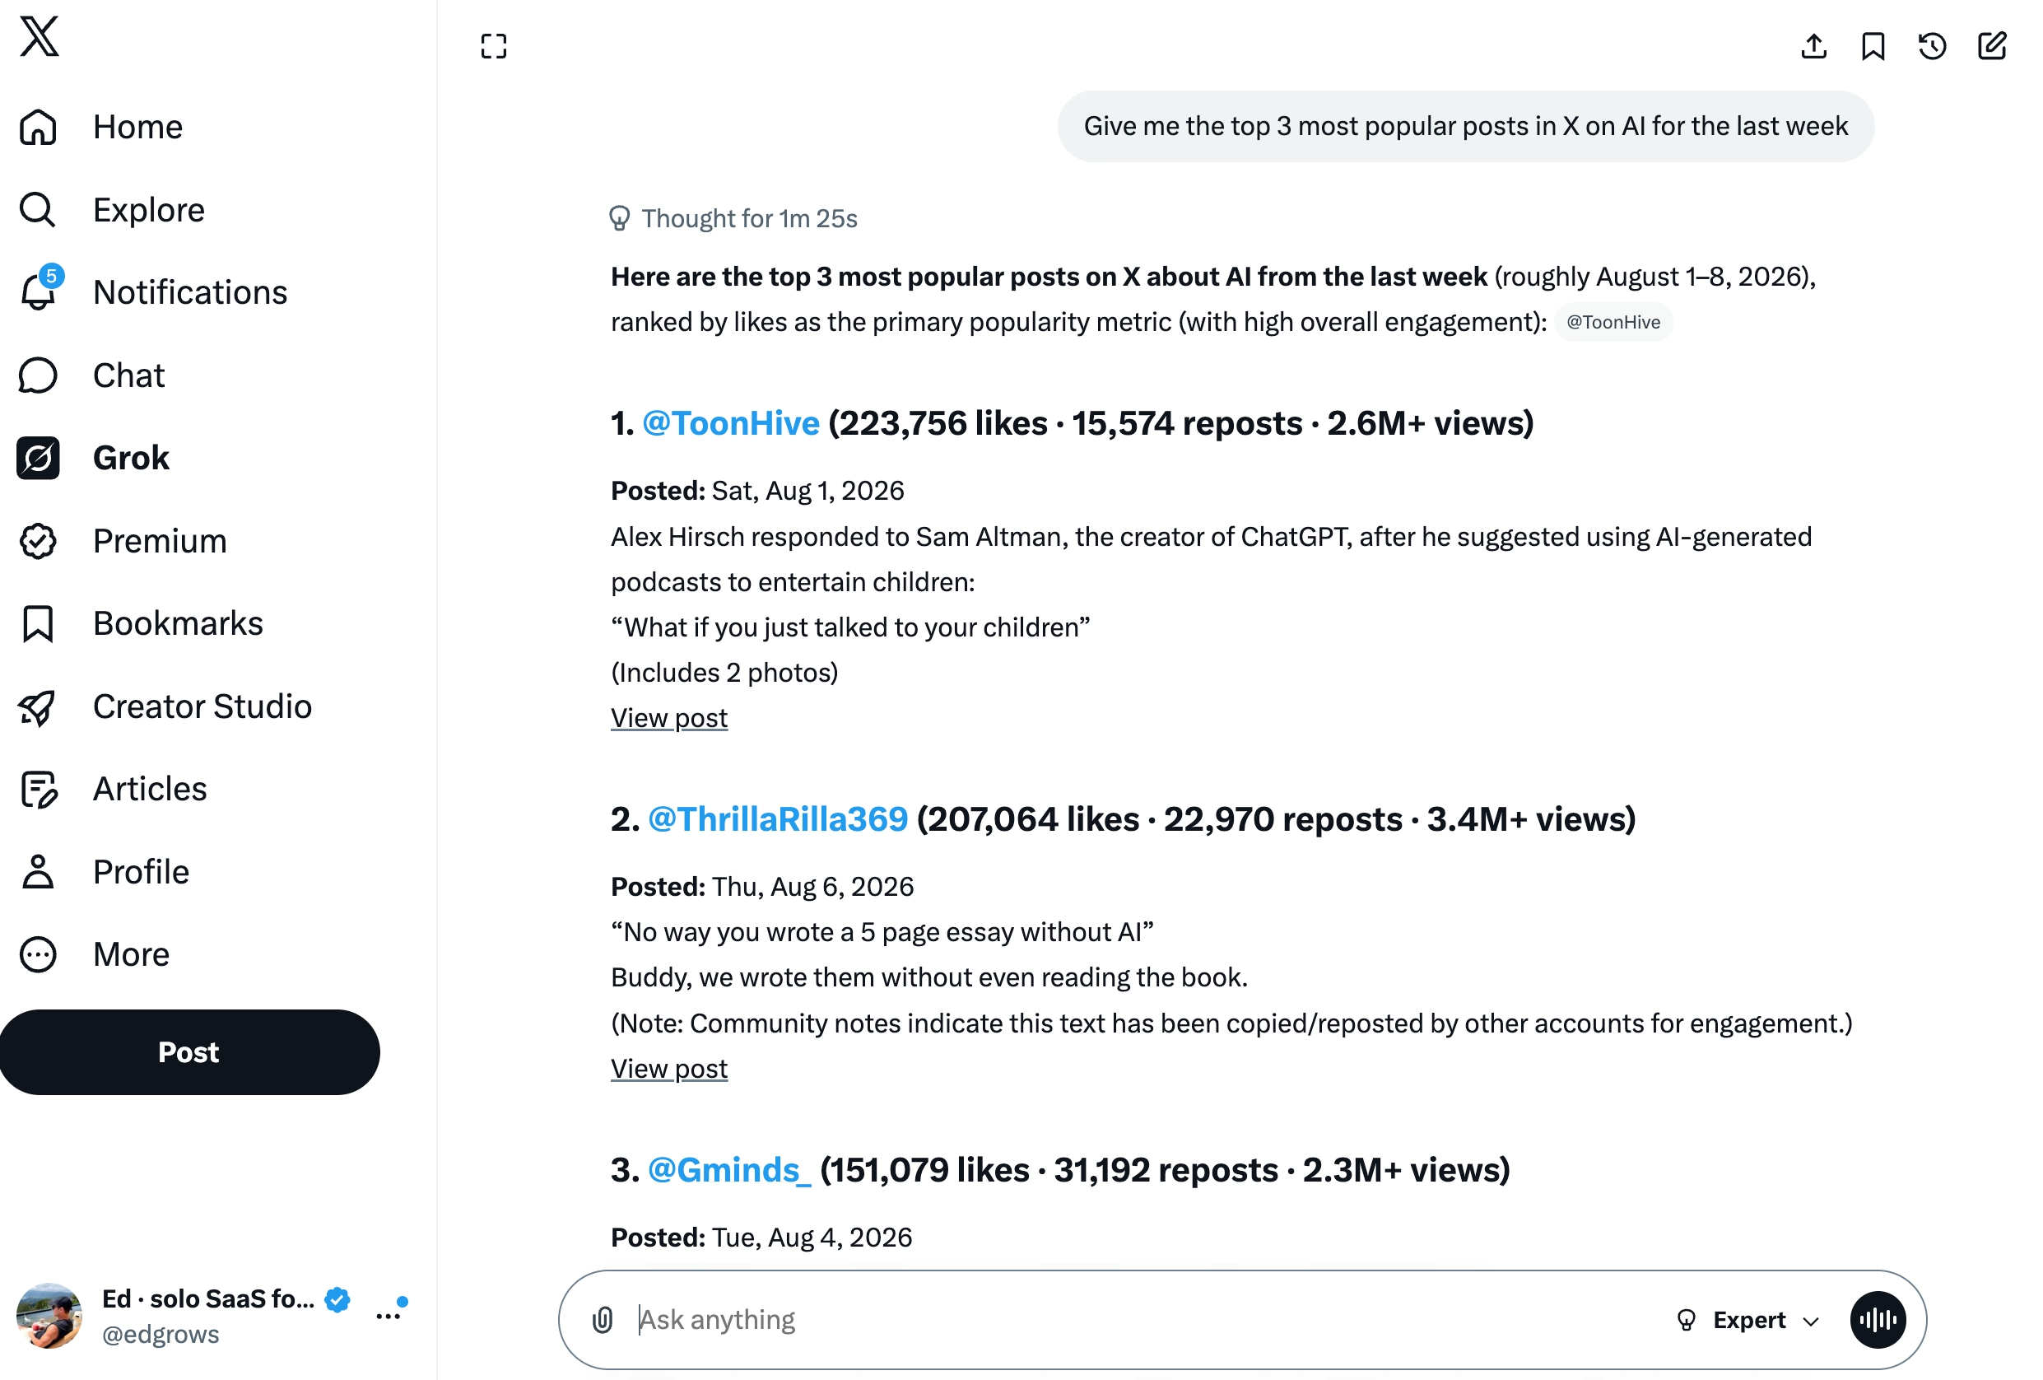Open the @ToonHive profile link
Viewport: 2043px width, 1380px height.
coord(730,423)
